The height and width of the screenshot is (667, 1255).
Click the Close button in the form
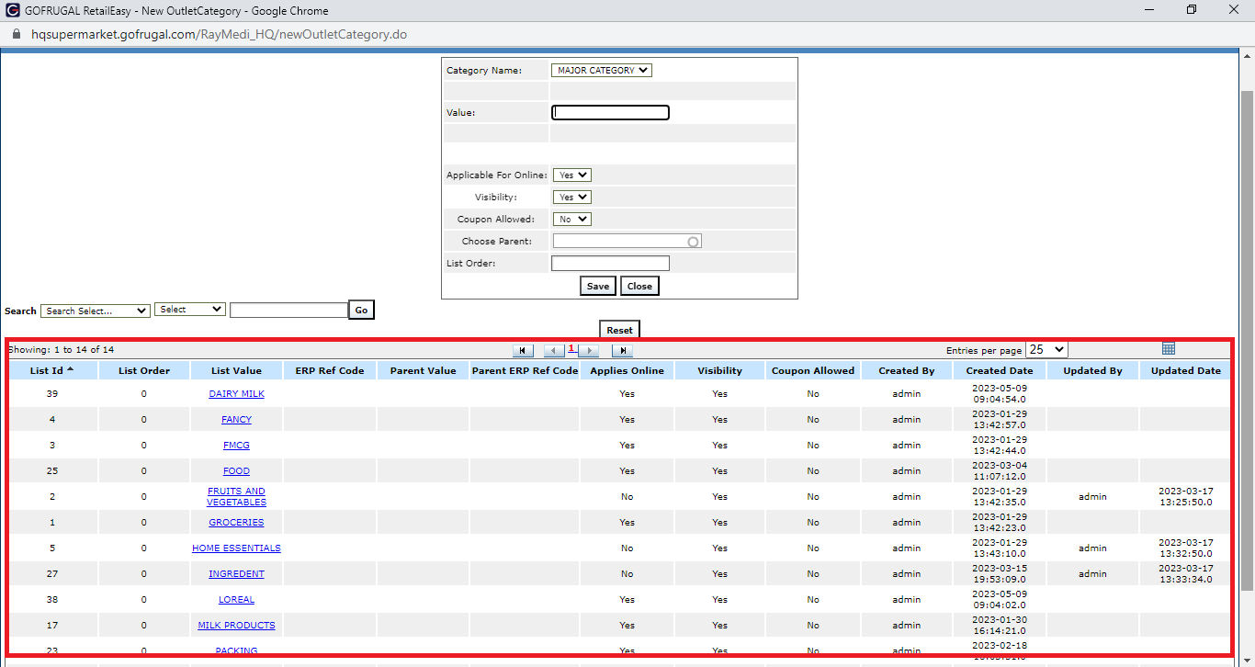[x=639, y=286]
